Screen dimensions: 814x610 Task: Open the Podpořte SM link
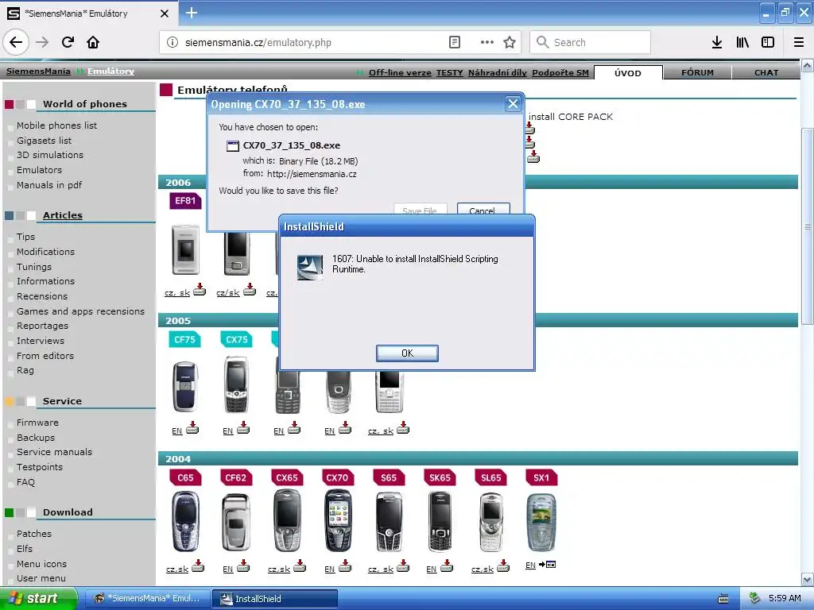[x=560, y=72]
